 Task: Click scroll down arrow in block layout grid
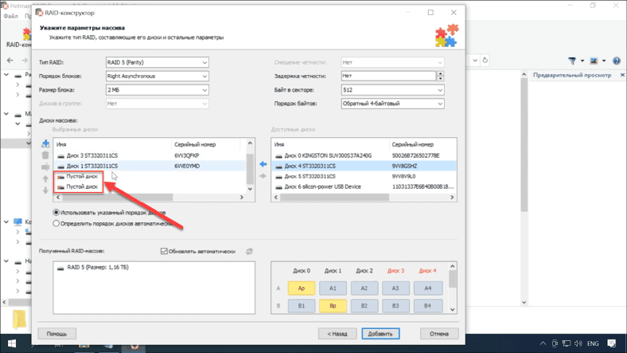click(x=452, y=309)
